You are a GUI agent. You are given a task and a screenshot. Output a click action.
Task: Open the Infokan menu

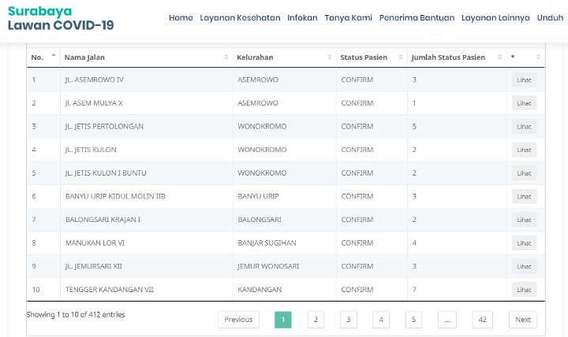coord(302,18)
